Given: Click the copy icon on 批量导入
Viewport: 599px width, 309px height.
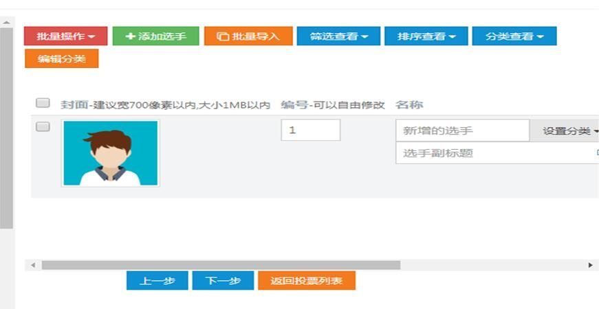Looking at the screenshot, I should click(222, 36).
